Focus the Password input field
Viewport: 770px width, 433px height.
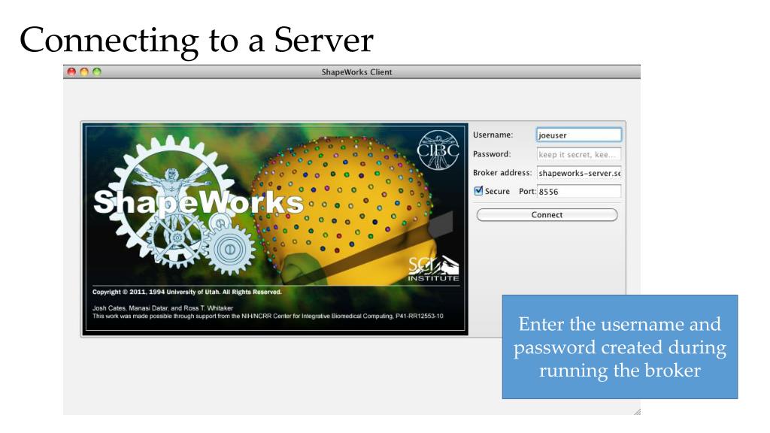pos(579,154)
